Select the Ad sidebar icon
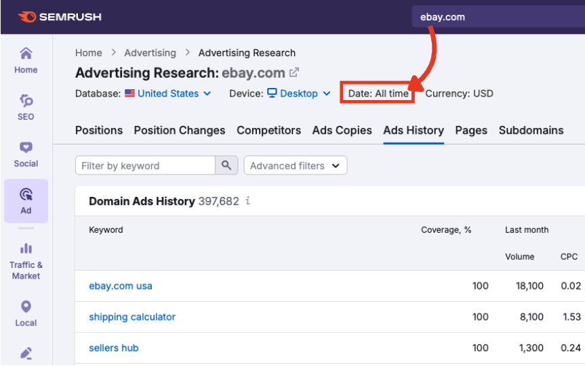 26,201
